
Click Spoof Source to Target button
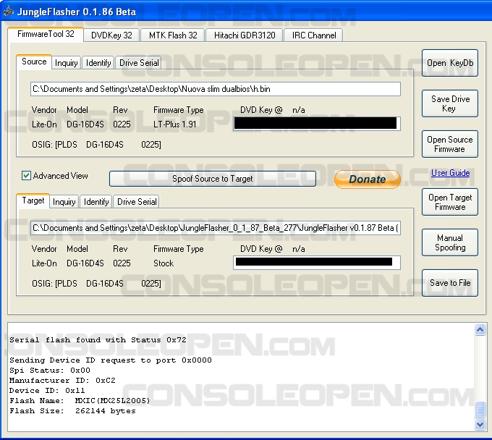pos(213,179)
